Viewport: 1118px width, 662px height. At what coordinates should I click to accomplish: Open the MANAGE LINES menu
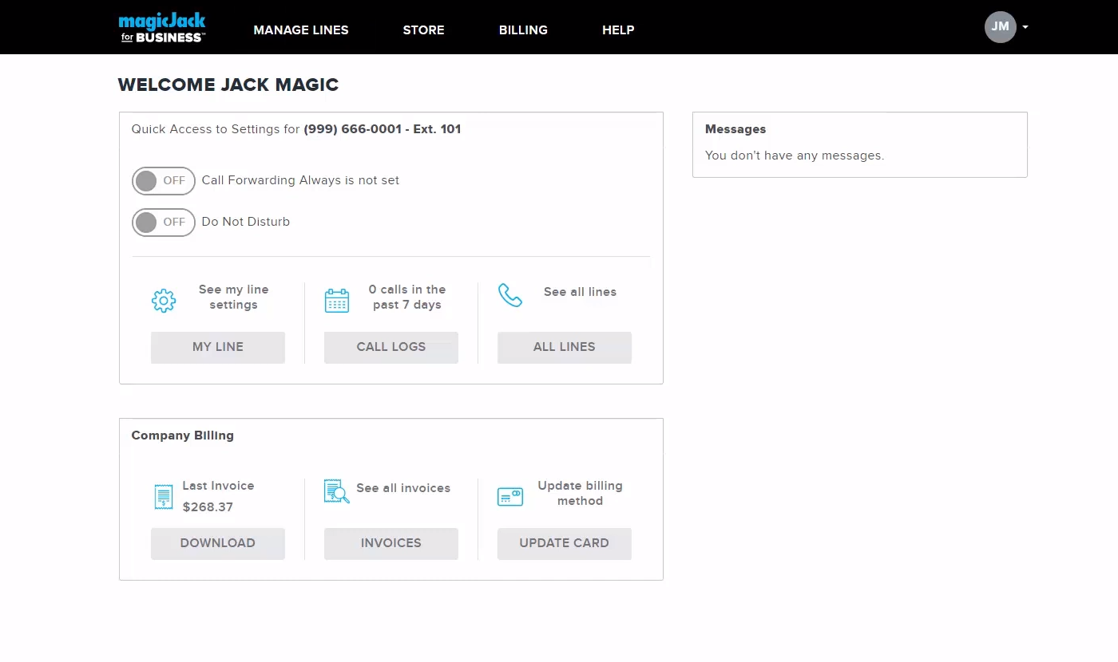coord(301,30)
